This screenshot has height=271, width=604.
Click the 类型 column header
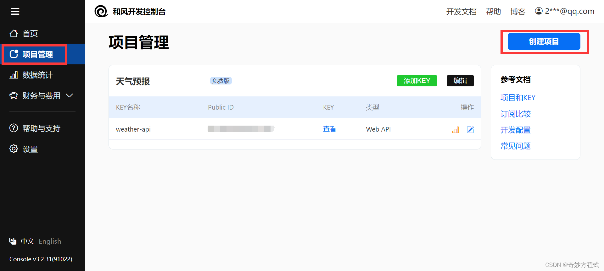[x=372, y=107]
